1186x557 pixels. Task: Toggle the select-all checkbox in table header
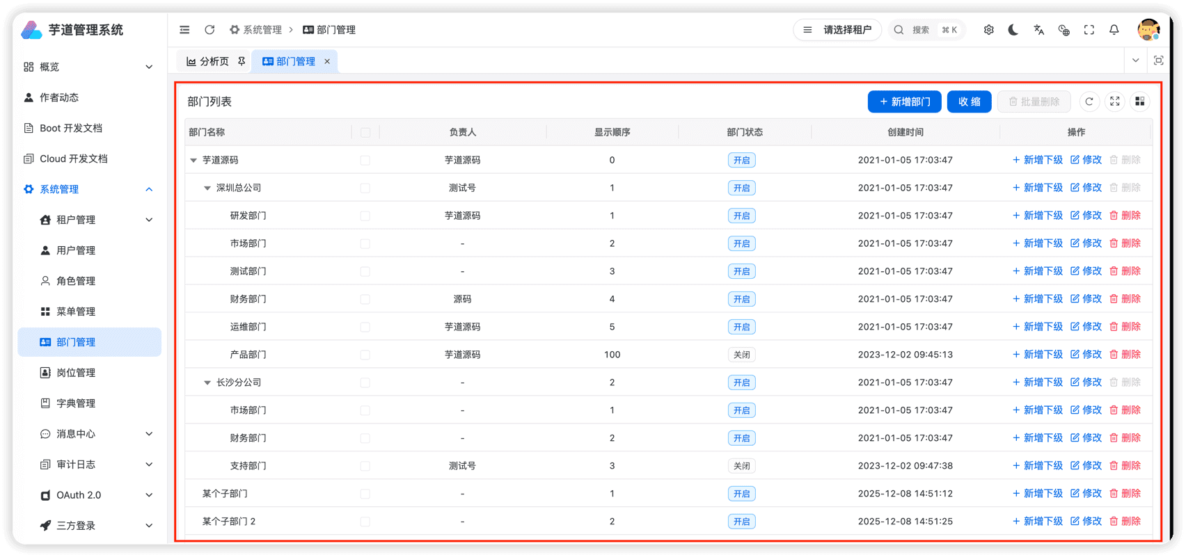(365, 132)
